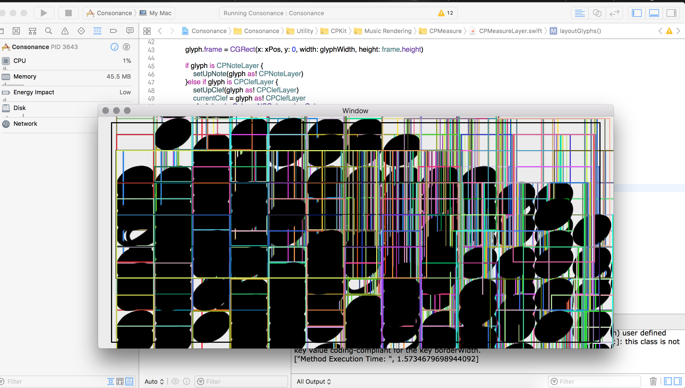Open the All Output dropdown
Screen dimensions: 685x388
pos(314,381)
